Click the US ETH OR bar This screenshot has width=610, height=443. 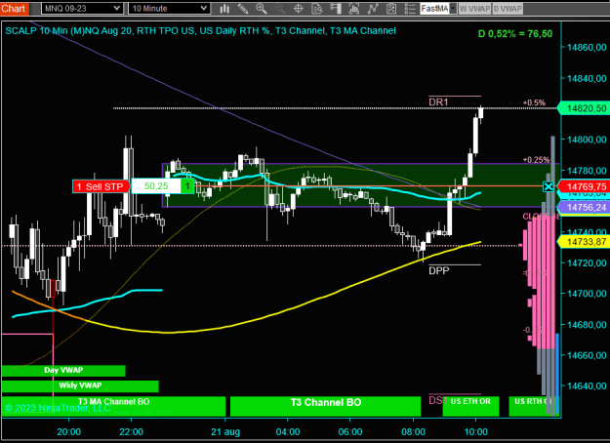470,406
